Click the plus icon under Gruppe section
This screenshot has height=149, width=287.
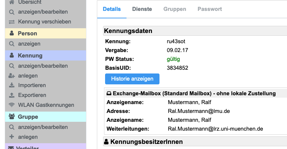click(x=12, y=137)
